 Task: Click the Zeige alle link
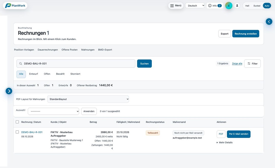(237, 63)
